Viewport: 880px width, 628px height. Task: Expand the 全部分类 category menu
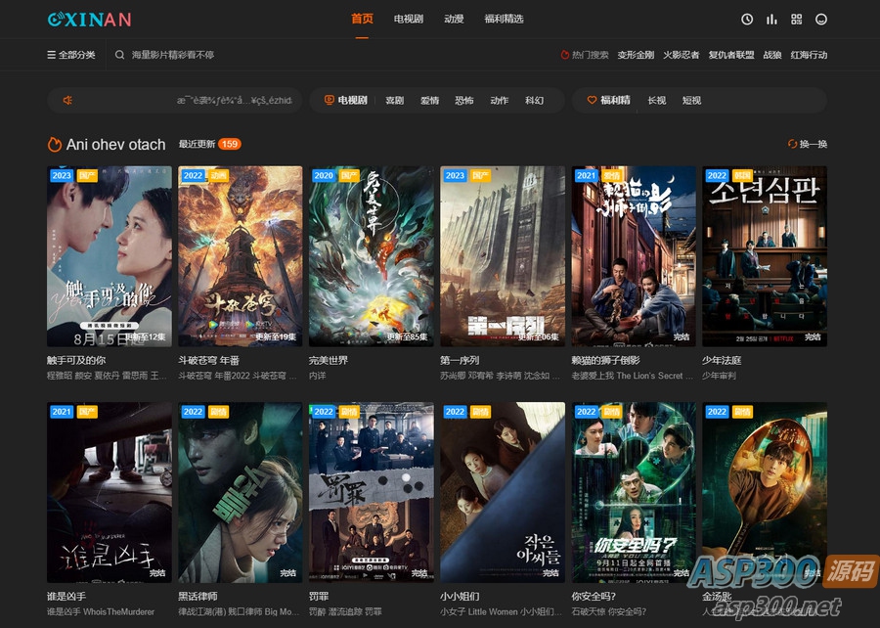[71, 55]
